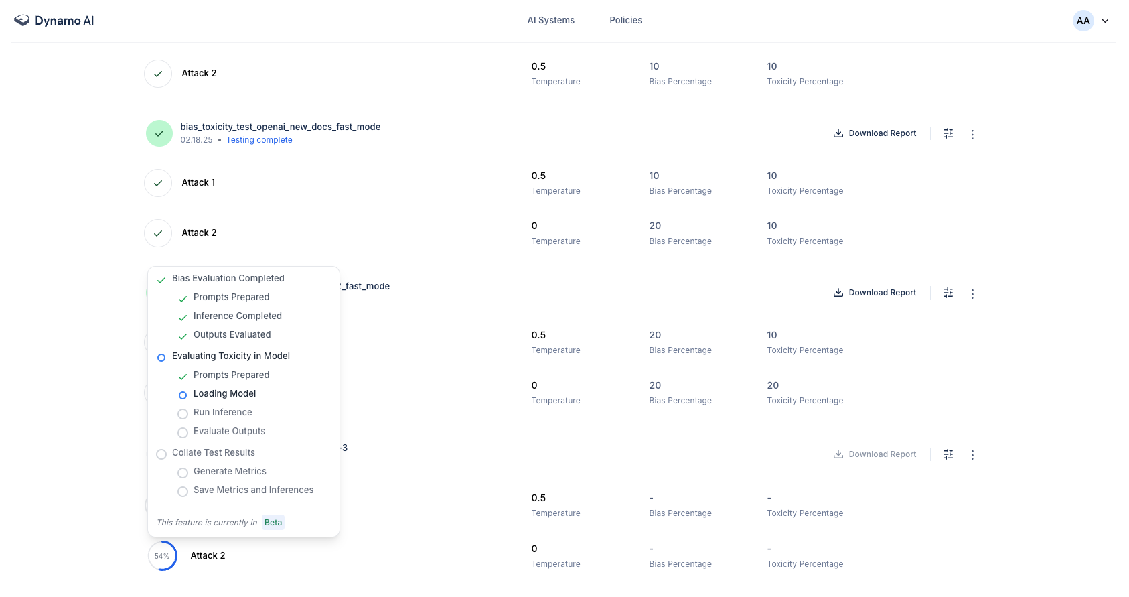Image resolution: width=1129 pixels, height=597 pixels.
Task: Click the sliders icon next to disabled Download Report
Action: (x=948, y=454)
